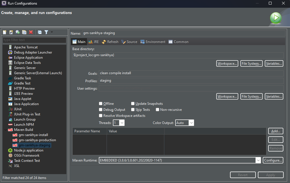Select Launch NPM entry
Viewport: 290px width, 183px height.
coord(24,125)
